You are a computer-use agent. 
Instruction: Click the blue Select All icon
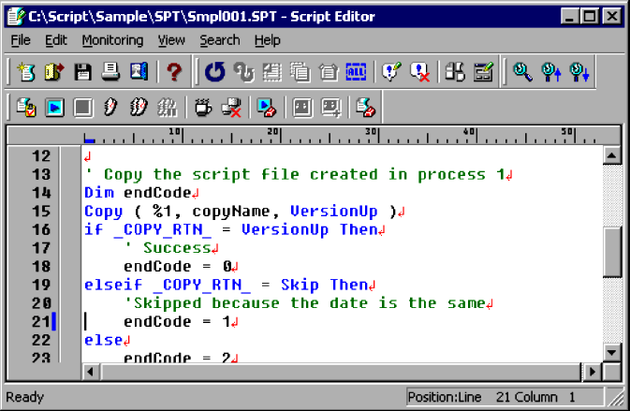[356, 72]
